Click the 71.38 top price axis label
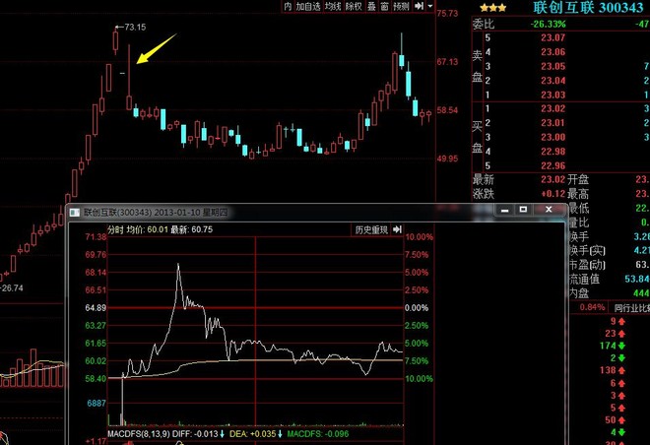Screen dimensions: 650x445 [96, 237]
